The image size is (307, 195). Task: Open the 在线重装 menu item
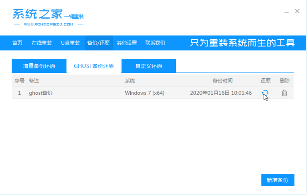pyautogui.click(x=41, y=43)
